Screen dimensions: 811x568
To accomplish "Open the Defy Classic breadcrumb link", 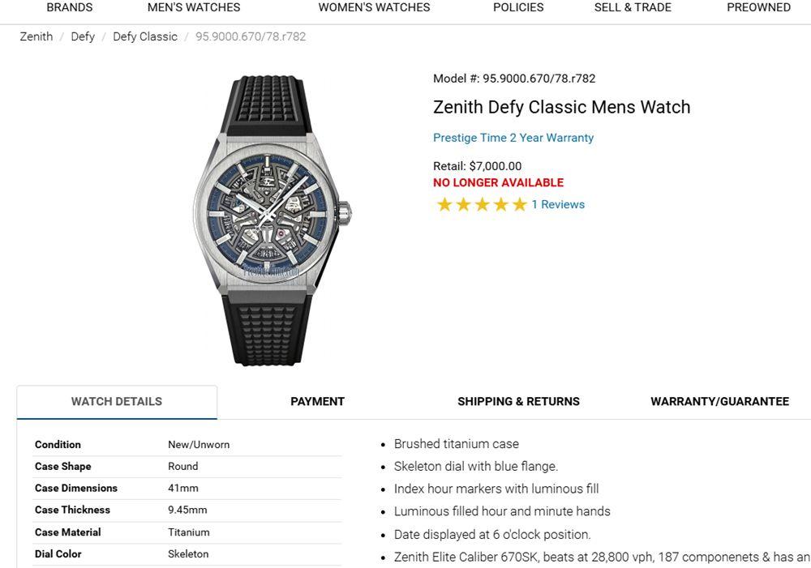I will coord(145,36).
